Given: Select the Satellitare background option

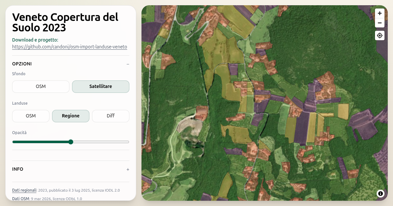Looking at the screenshot, I should click(101, 86).
